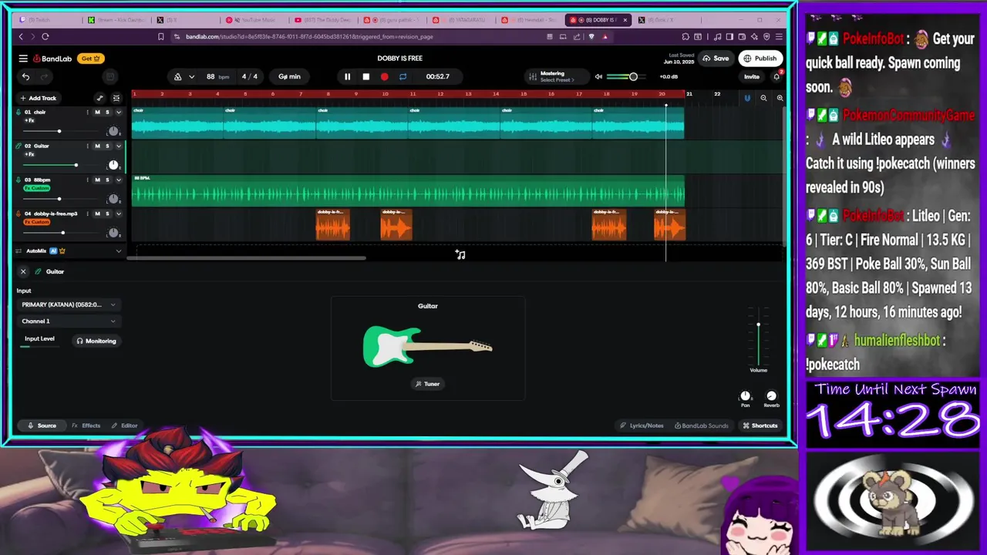
Task: Mute the 02 Guitar track
Action: tap(97, 146)
